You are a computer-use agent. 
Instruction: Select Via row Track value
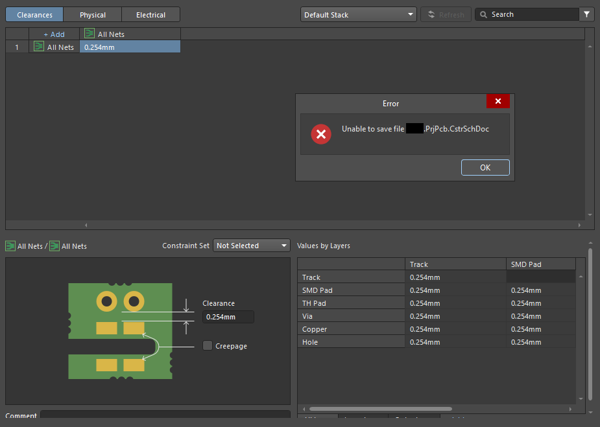tap(455, 316)
